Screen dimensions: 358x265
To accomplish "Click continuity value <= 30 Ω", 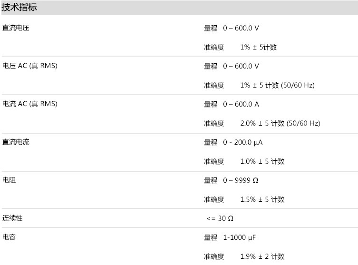I will (x=220, y=218).
